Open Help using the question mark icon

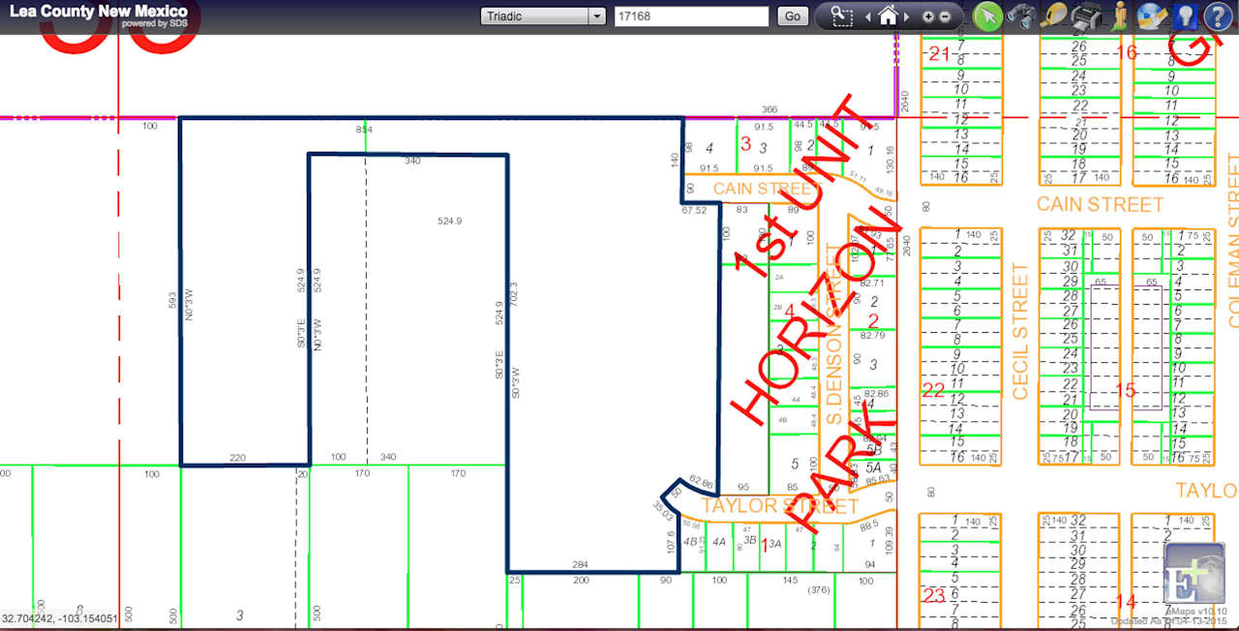tap(1218, 16)
